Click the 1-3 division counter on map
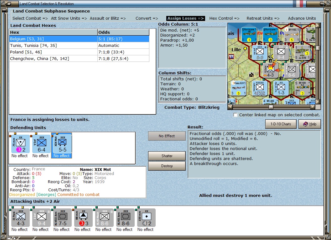 pos(281,88)
